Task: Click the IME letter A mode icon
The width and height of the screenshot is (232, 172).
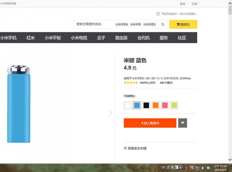Action: (x=172, y=167)
